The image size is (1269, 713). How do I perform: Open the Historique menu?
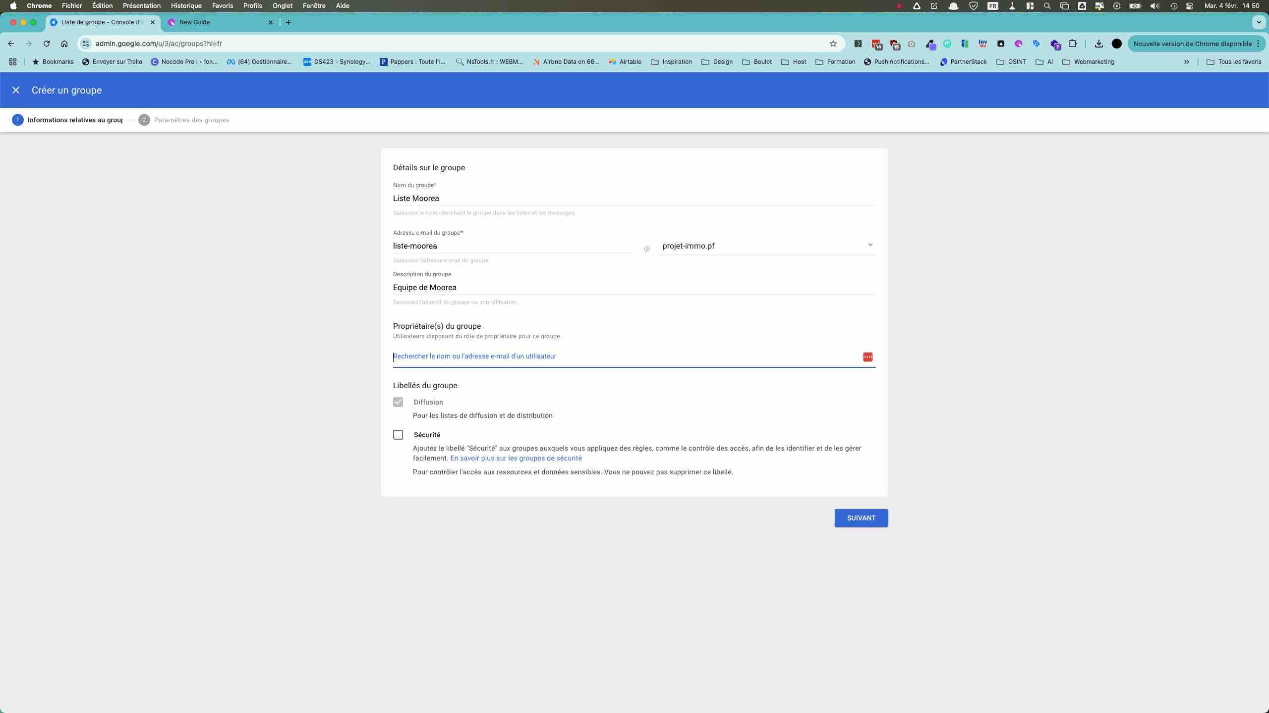coord(186,6)
